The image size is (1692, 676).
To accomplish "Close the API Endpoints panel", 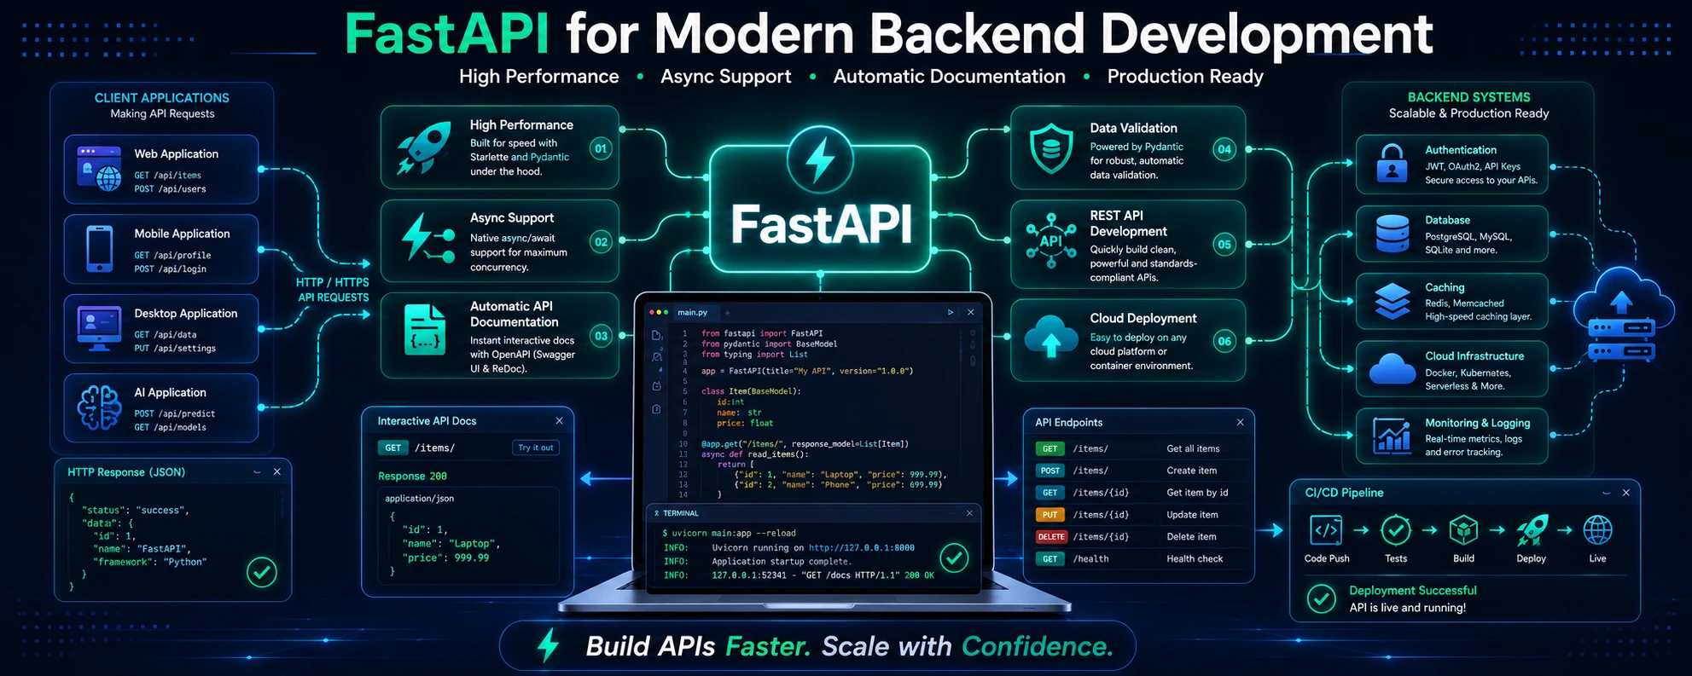I will pos(1240,423).
